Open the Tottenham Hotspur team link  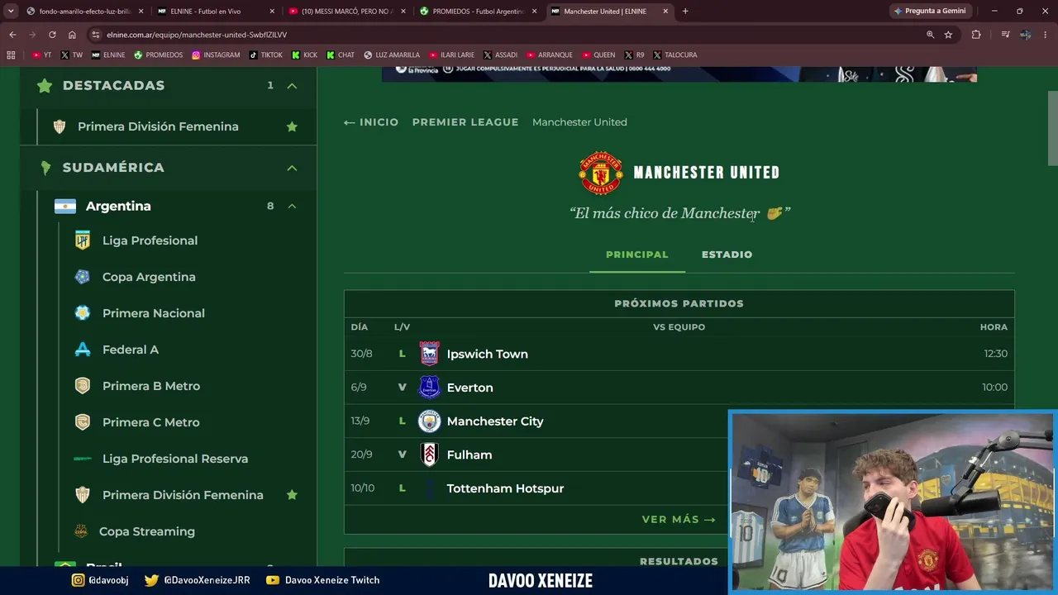pyautogui.click(x=505, y=488)
